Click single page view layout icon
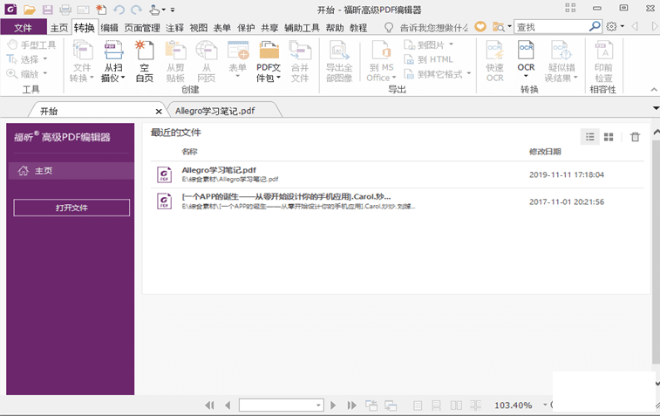This screenshot has height=416, width=660. point(418,405)
